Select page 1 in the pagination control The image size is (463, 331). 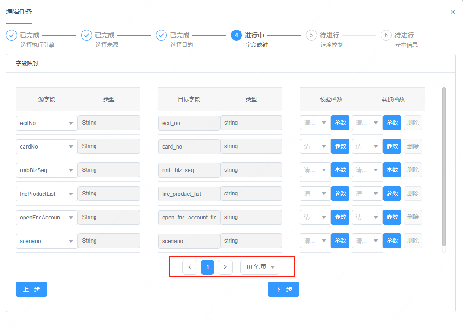pyautogui.click(x=207, y=267)
